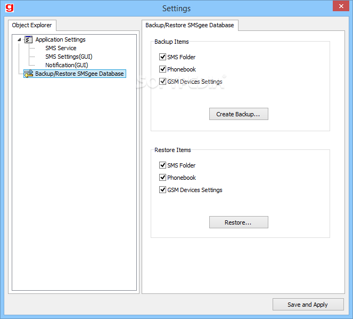The image size is (353, 319).
Task: Toggle GSM Devices Settings under Backup Items
Action: pyautogui.click(x=162, y=82)
